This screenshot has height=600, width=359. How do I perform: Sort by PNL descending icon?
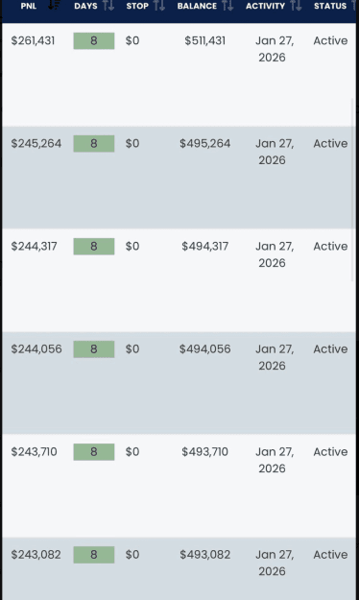click(x=54, y=5)
